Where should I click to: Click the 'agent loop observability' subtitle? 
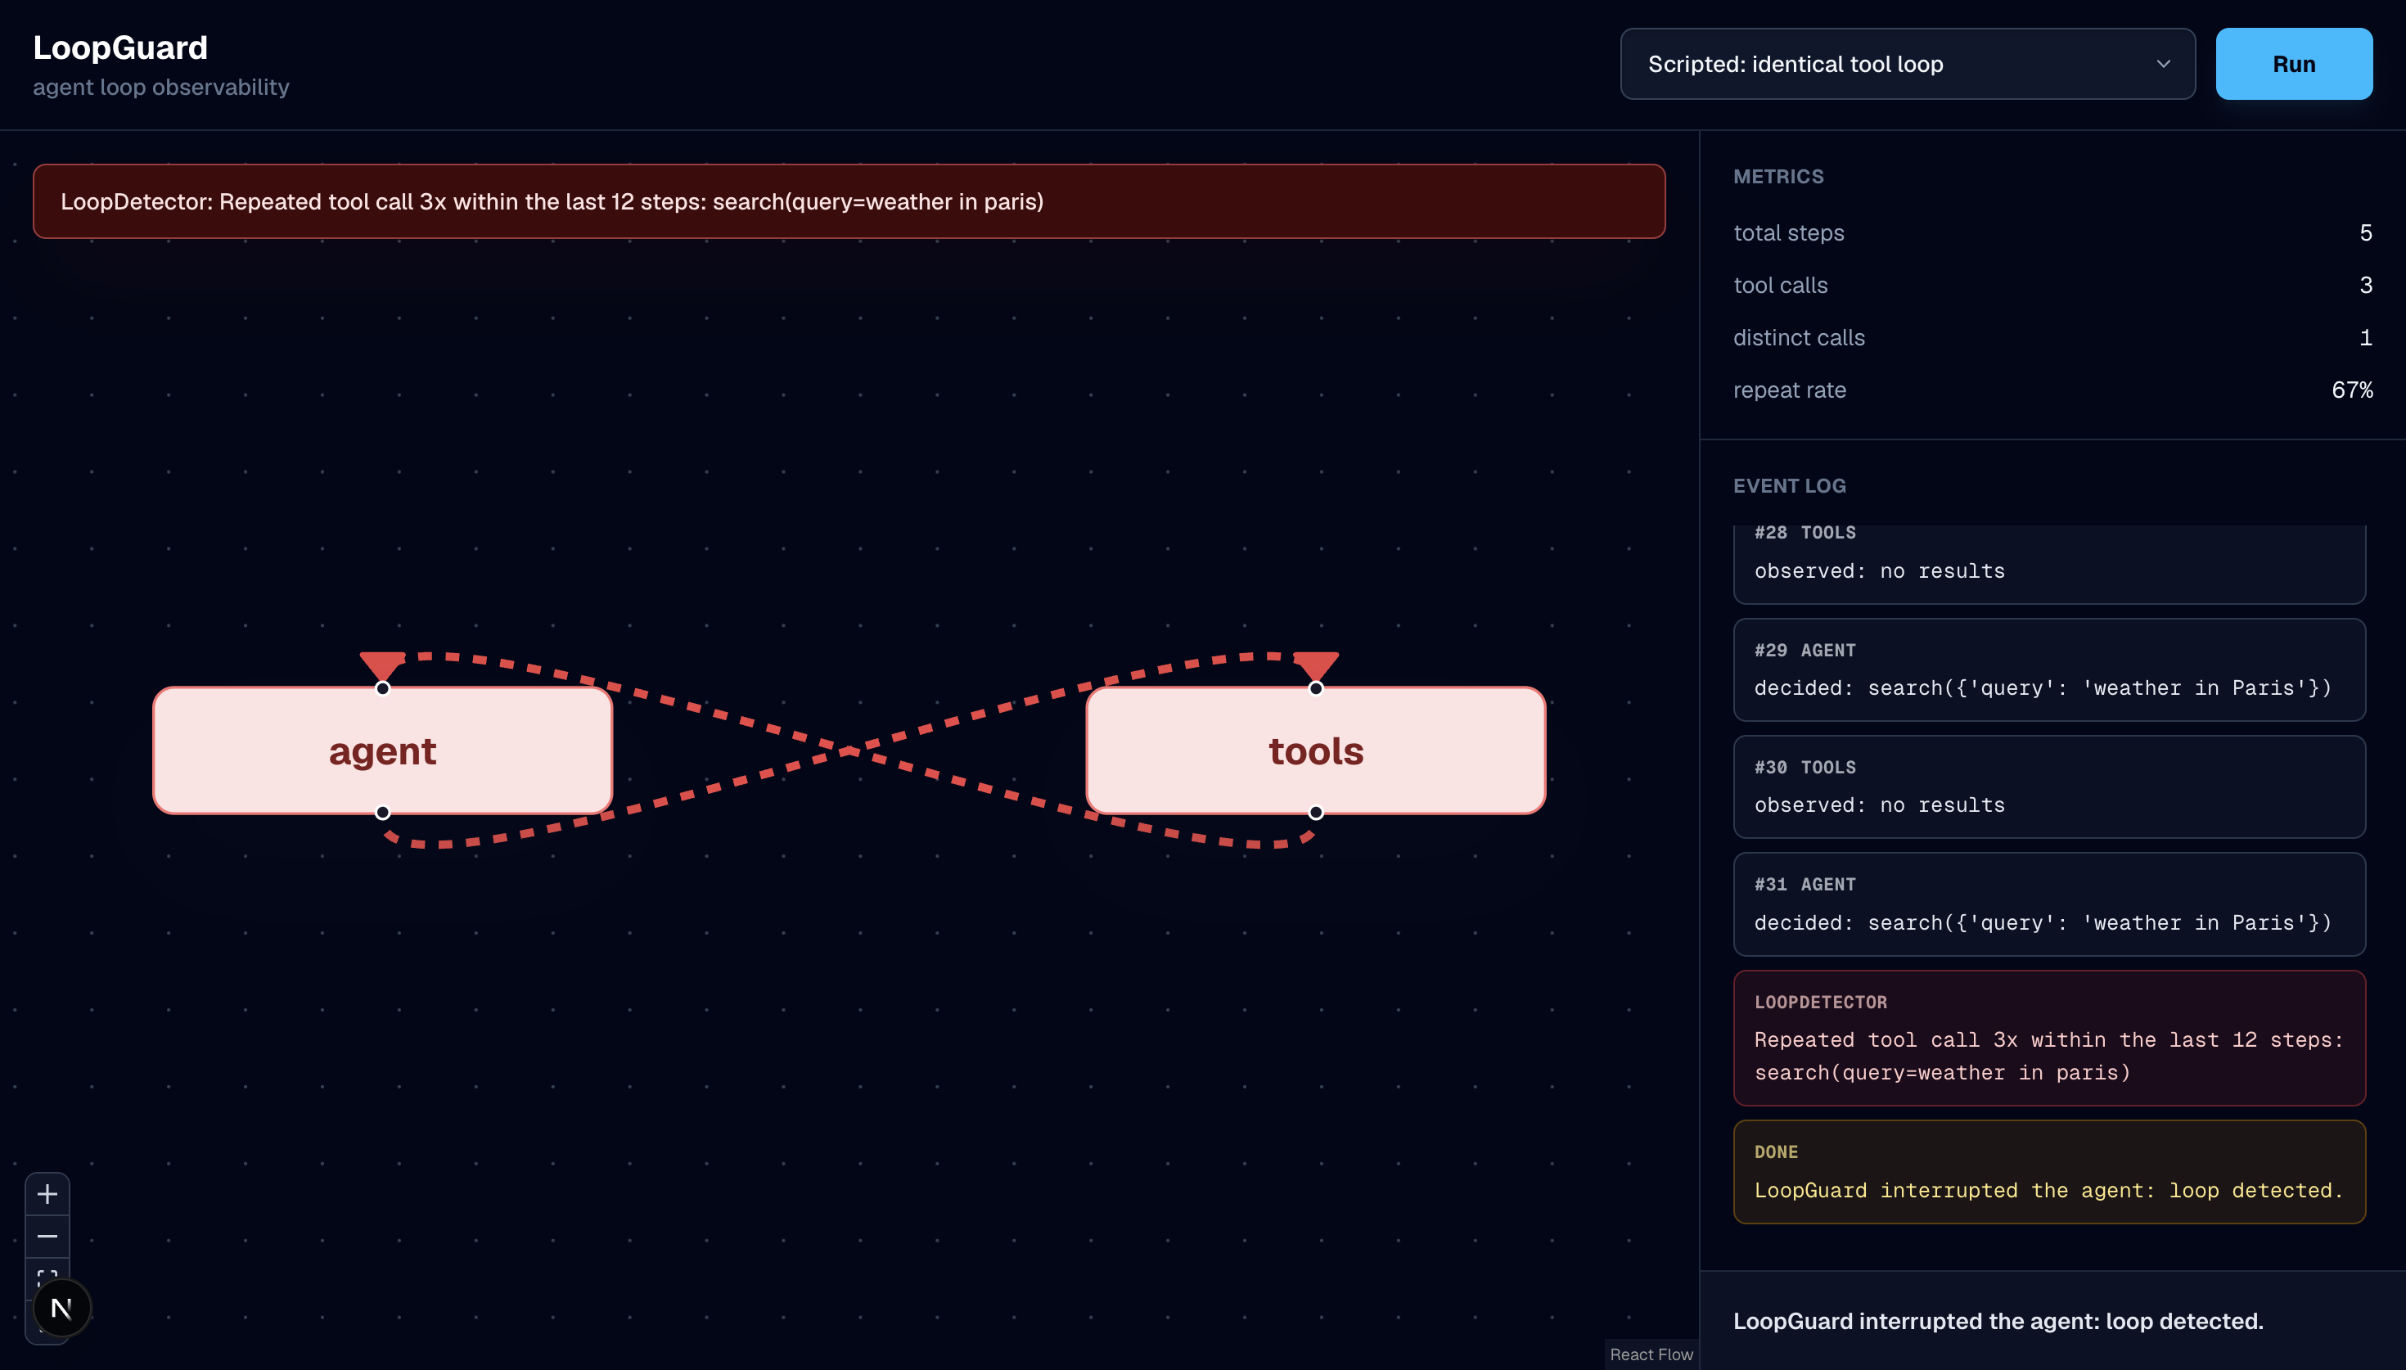click(x=161, y=88)
